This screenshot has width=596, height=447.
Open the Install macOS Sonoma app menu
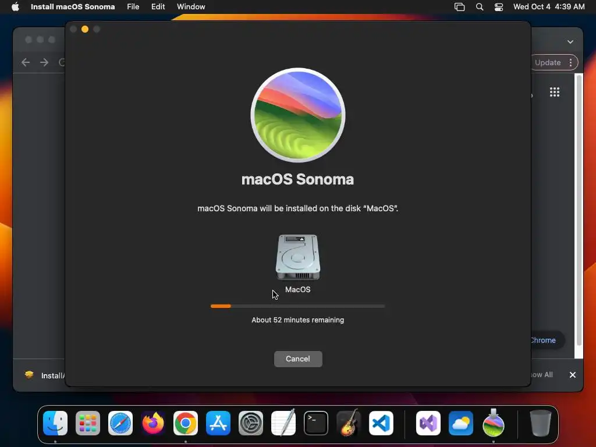tap(73, 6)
